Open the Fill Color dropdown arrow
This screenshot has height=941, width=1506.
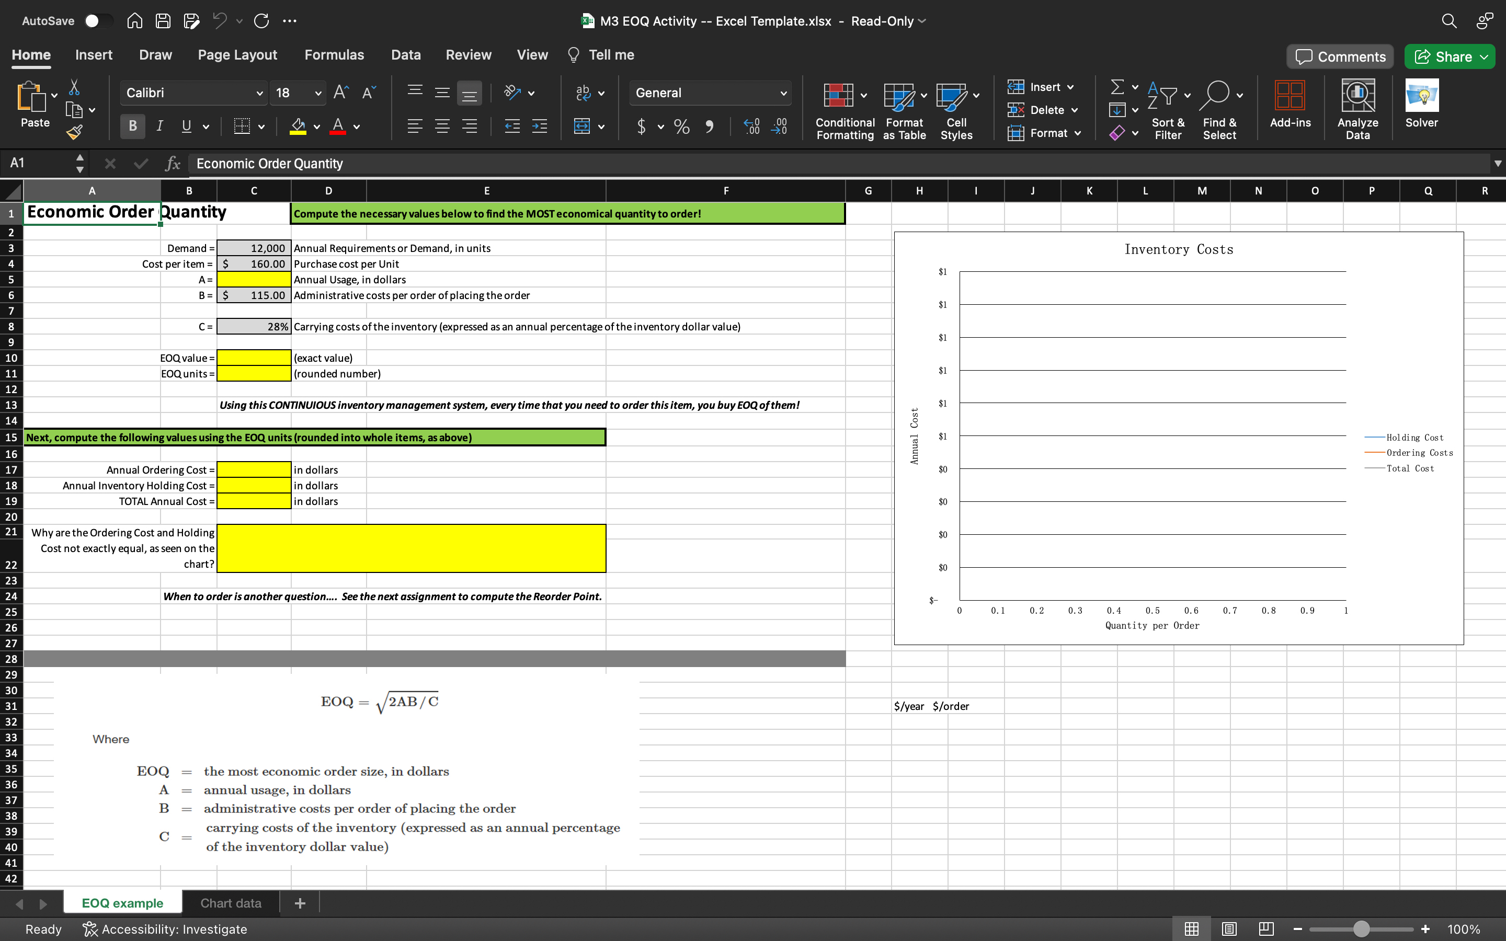tap(316, 127)
